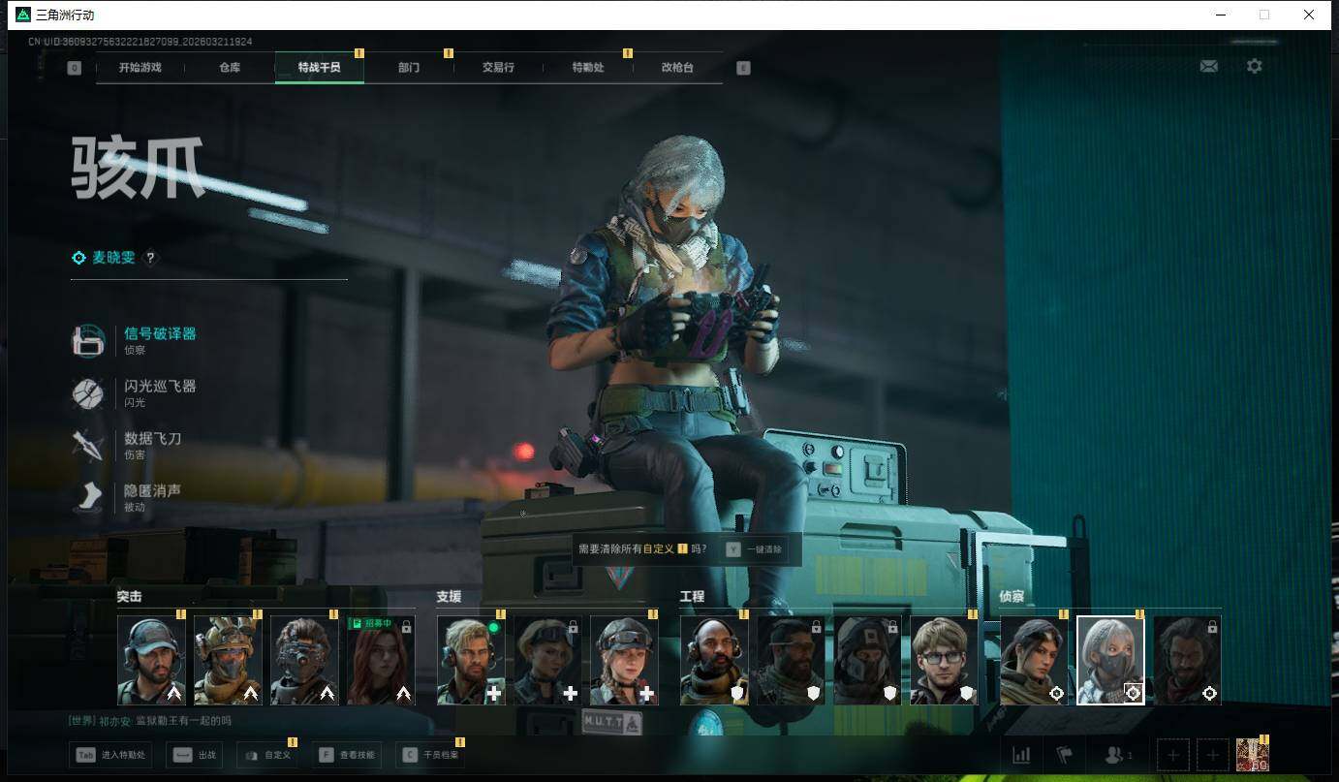The width and height of the screenshot is (1339, 782).
Task: Click the 一键清除 button
Action: point(755,549)
